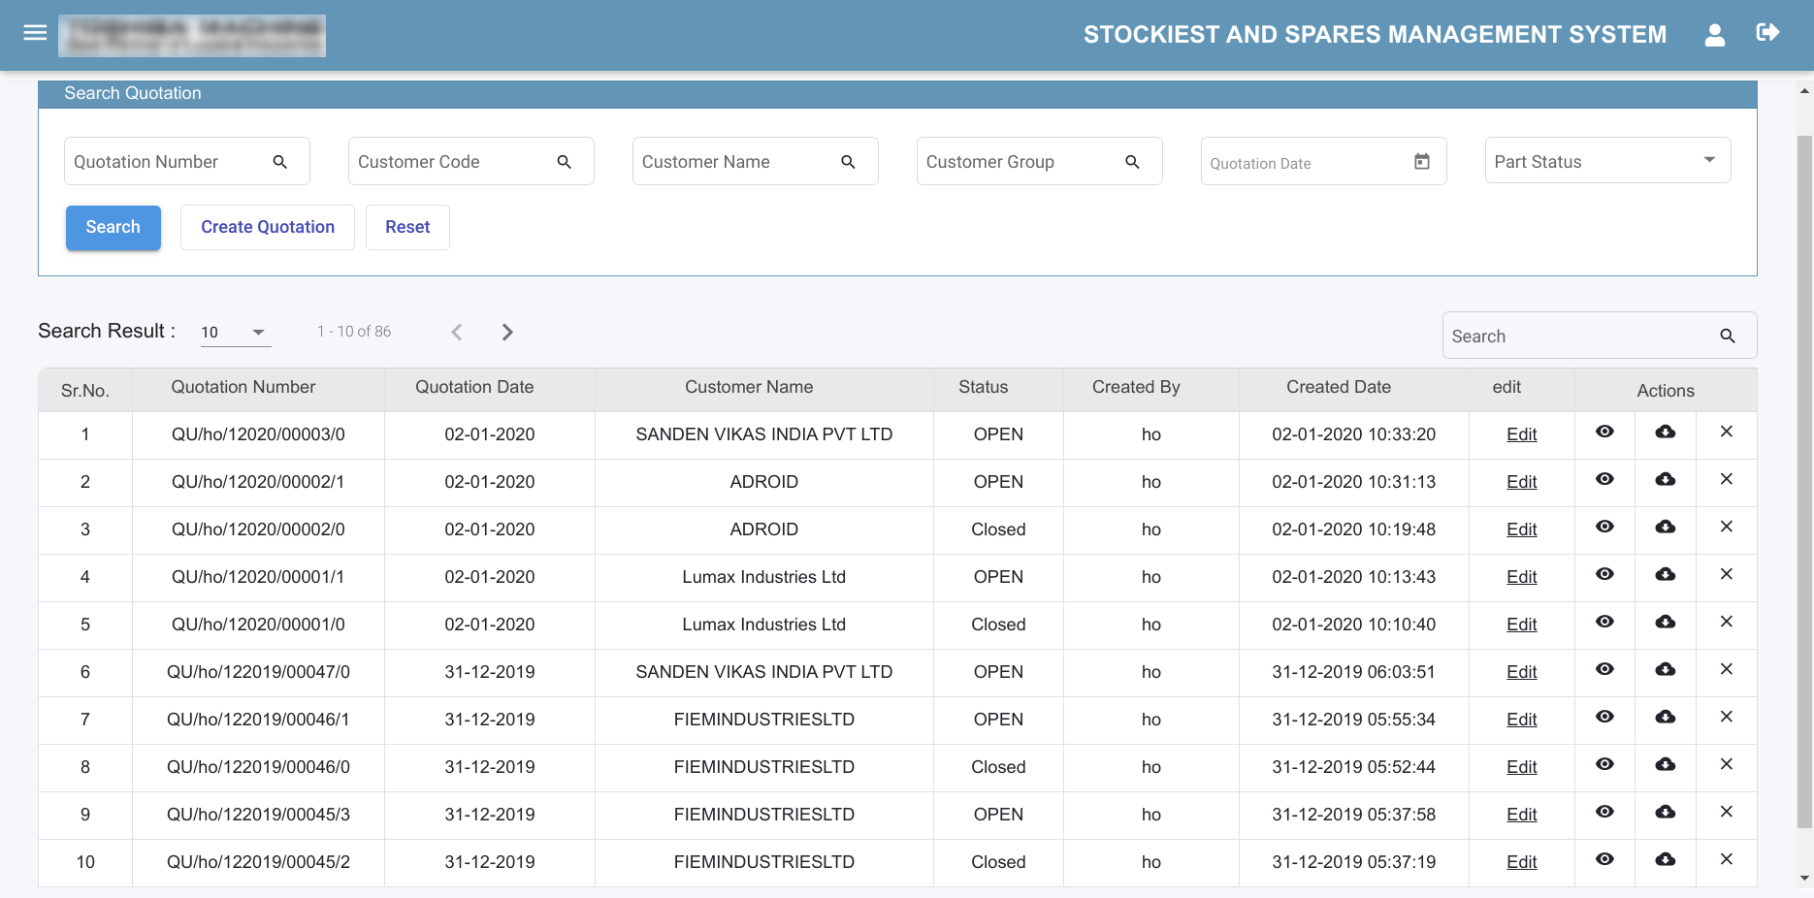Delete quotation QU/ho/12020/00001/0 with X
Screen dimensions: 1814x898
(x=1727, y=622)
